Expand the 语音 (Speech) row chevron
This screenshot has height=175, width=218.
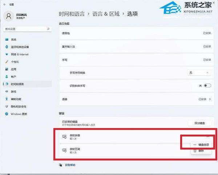pos(209,99)
